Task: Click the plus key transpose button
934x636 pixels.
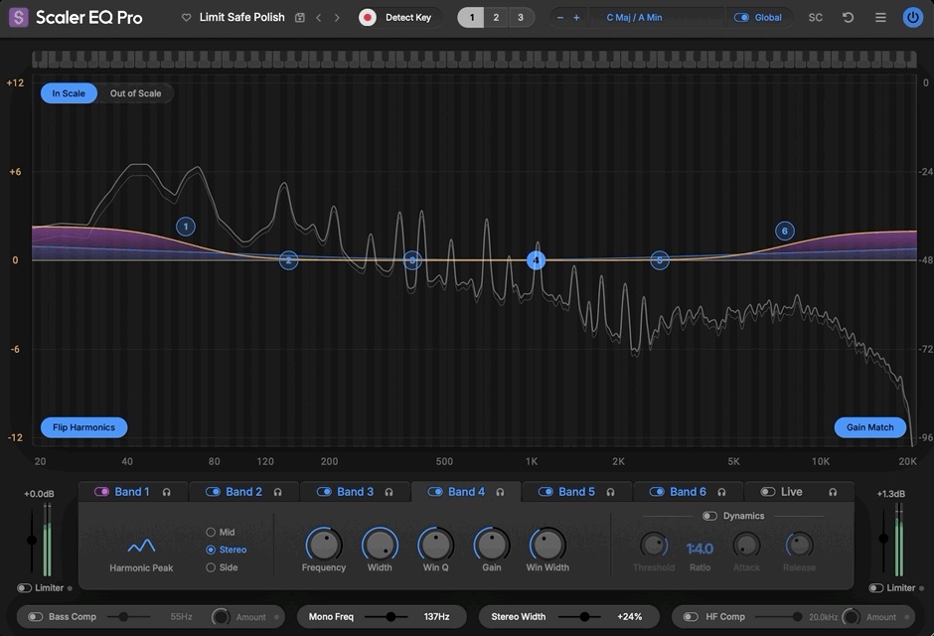Action: coord(576,18)
